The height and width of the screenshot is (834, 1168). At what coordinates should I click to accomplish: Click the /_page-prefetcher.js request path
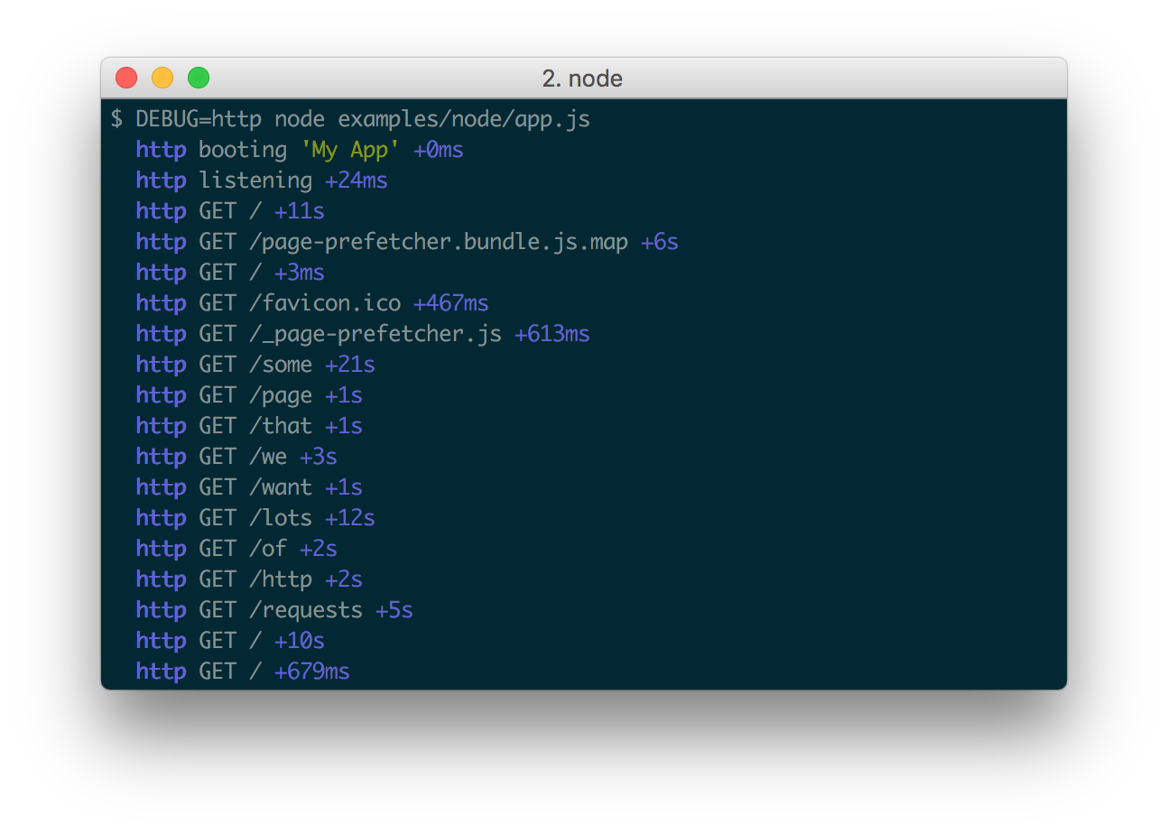coord(375,334)
